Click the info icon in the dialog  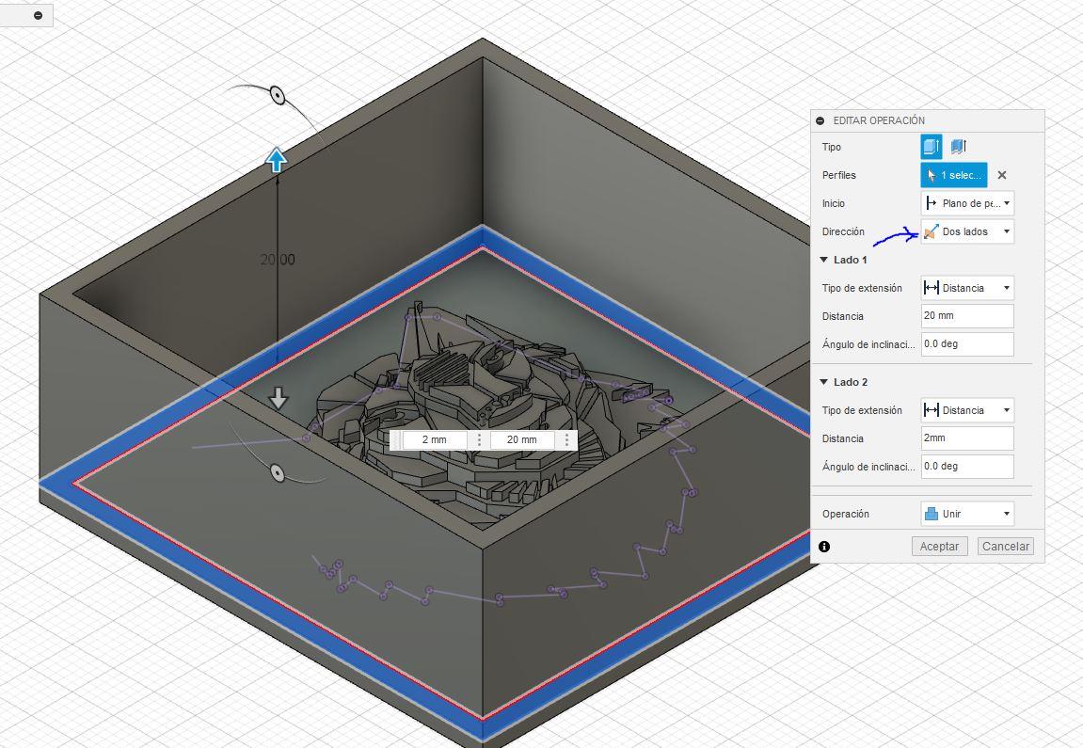(824, 547)
